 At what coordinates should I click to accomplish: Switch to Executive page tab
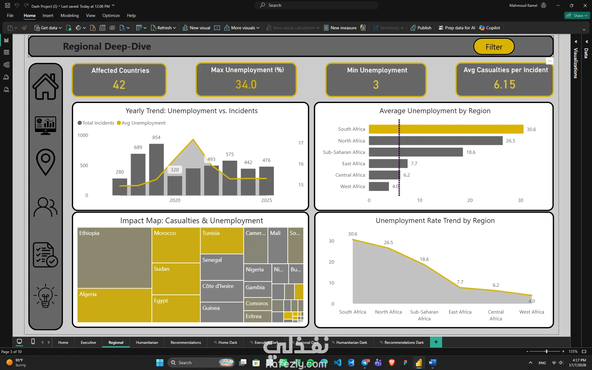(x=88, y=342)
